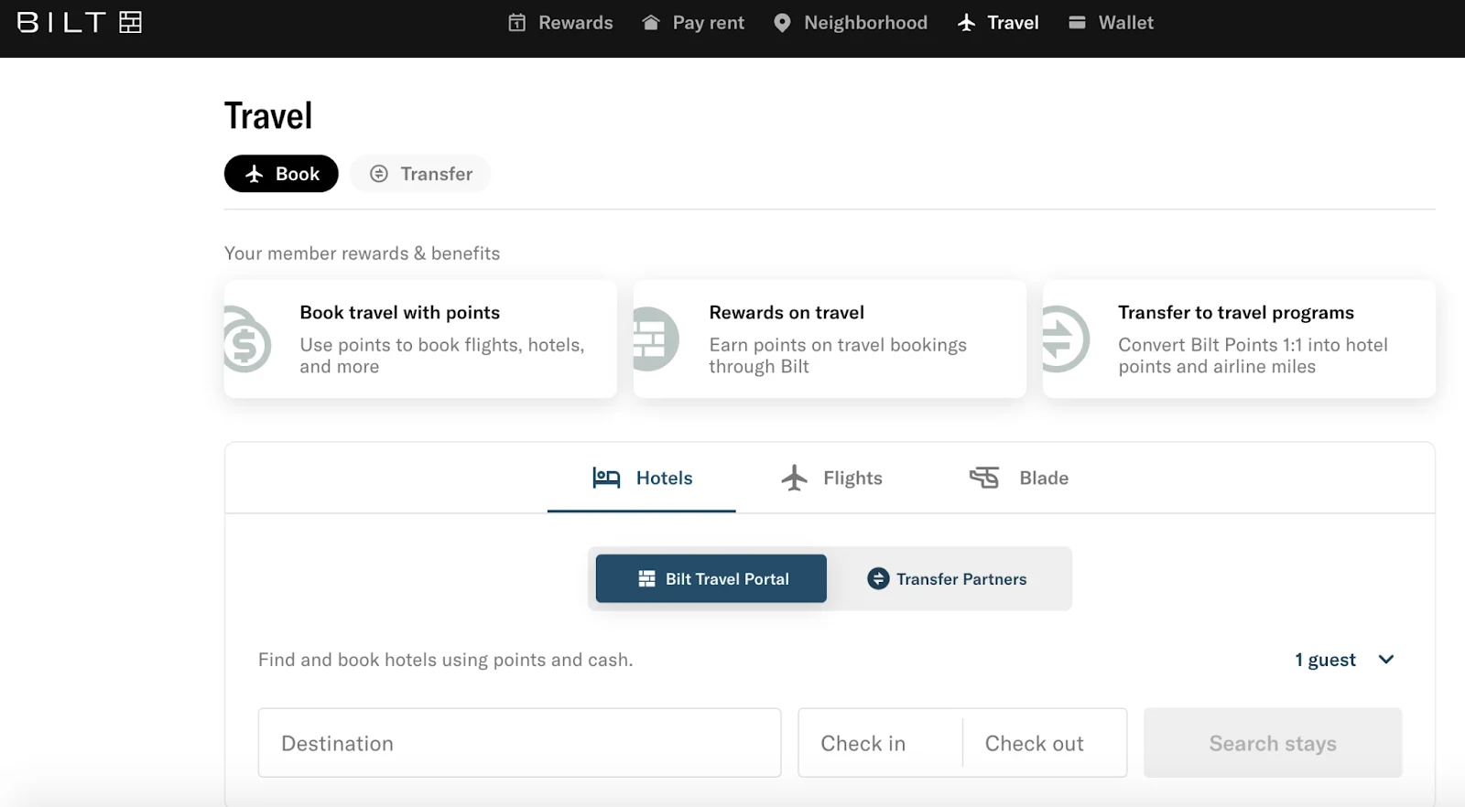
Task: Click the Pay rent house icon
Action: 651,23
